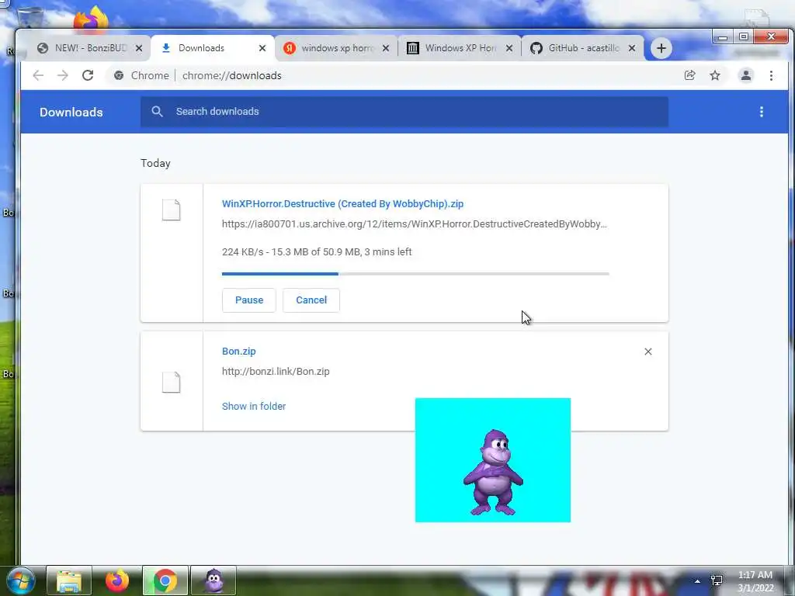
Task: Close the windows xp horror Yandex tab
Action: tap(386, 48)
